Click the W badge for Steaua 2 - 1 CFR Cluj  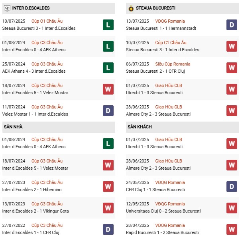pos(232,68)
